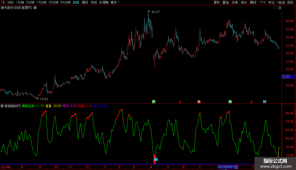The height and width of the screenshot is (170, 296).
Task: Click the 神箭检测: 11.75 value
Action: pyautogui.click(x=33, y=106)
